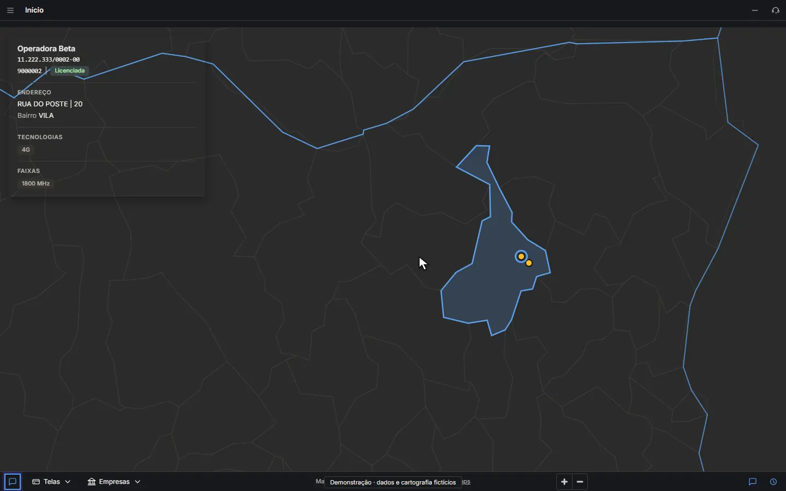Click the address RUA DO POSTE | 20
This screenshot has width=786, height=491.
point(50,104)
